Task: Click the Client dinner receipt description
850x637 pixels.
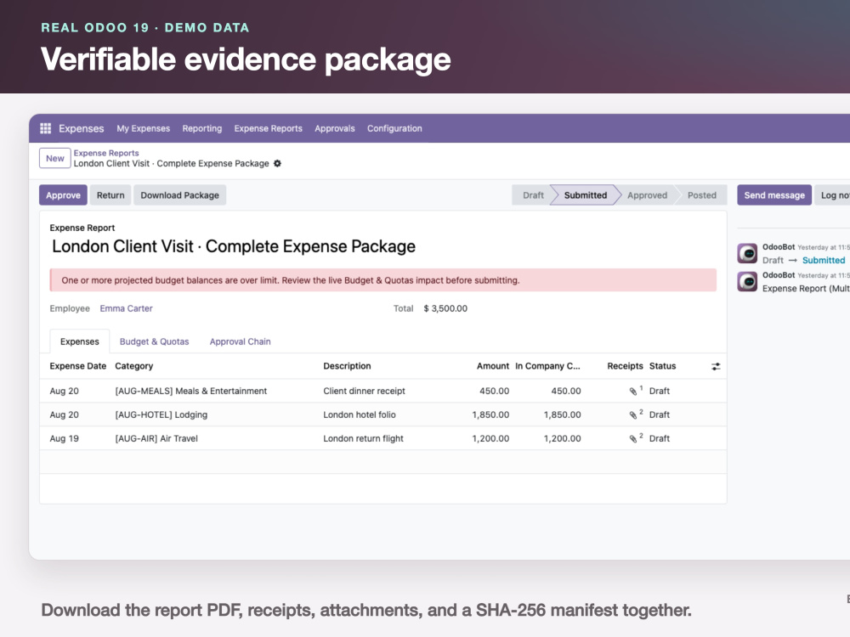Action: pyautogui.click(x=364, y=391)
